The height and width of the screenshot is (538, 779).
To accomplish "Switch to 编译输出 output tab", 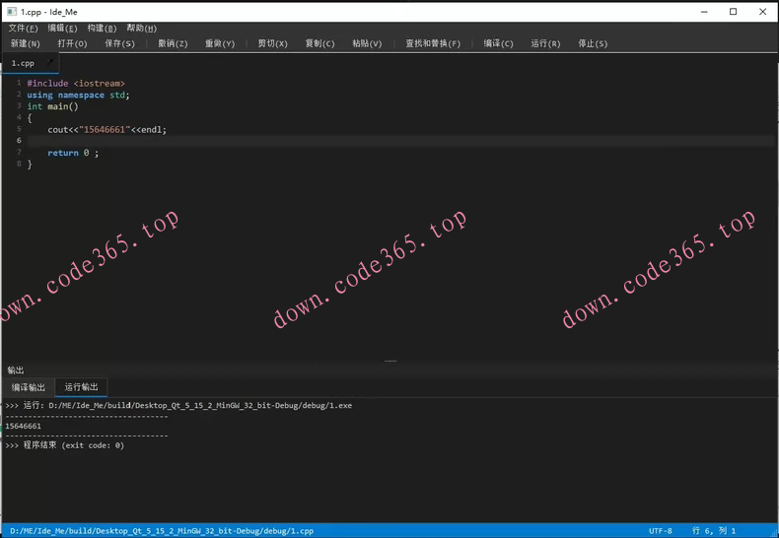I will (x=29, y=387).
